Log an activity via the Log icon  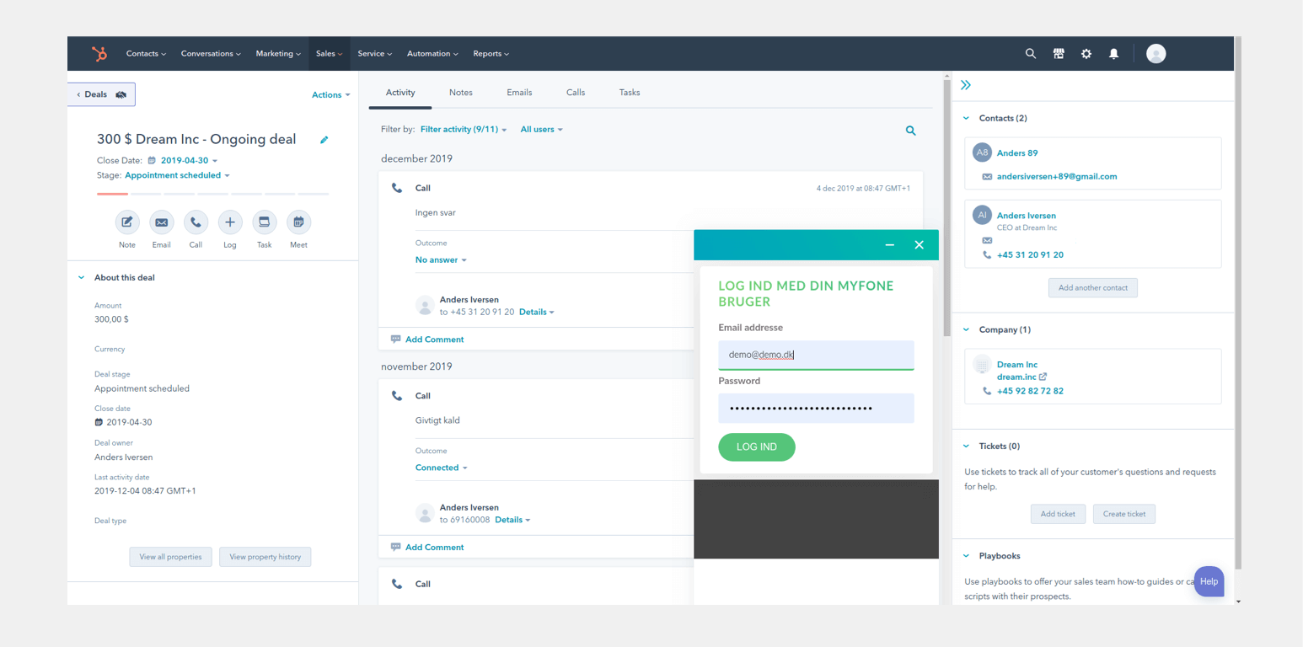[229, 222]
